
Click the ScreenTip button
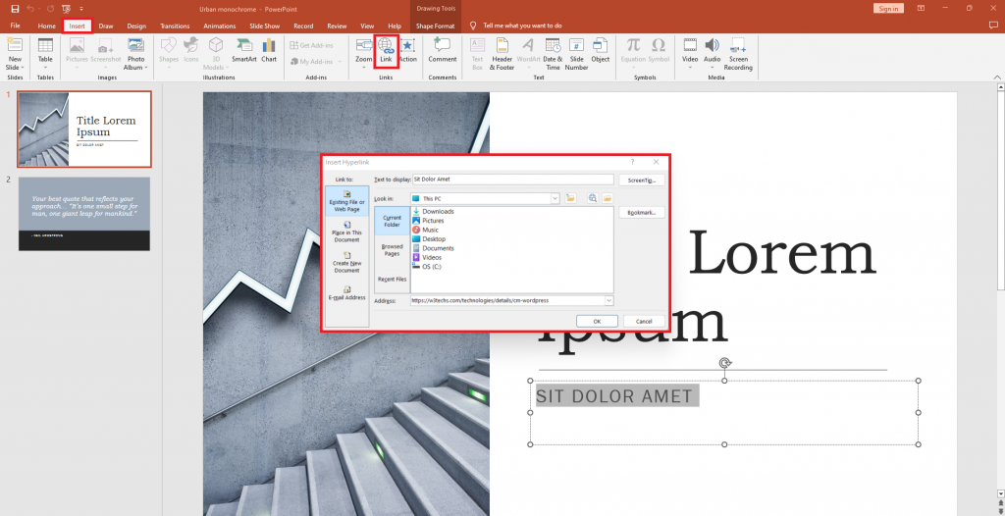click(x=643, y=180)
